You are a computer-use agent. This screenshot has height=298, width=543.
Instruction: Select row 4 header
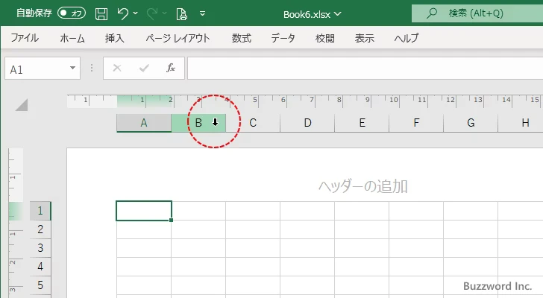coord(40,267)
